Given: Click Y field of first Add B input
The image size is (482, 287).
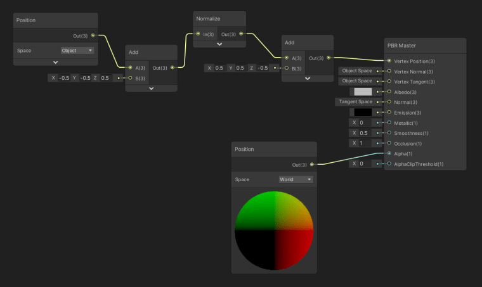Looking at the screenshot, I should (x=85, y=78).
